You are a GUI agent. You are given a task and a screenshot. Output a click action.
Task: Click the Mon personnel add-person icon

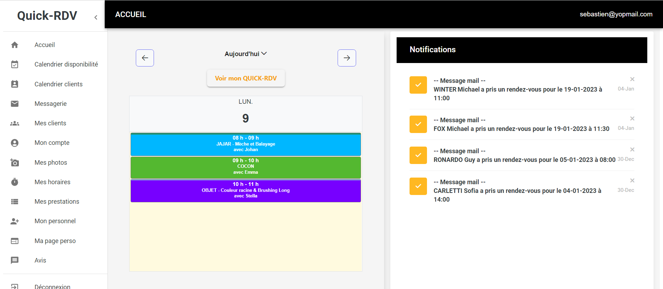[x=15, y=221]
